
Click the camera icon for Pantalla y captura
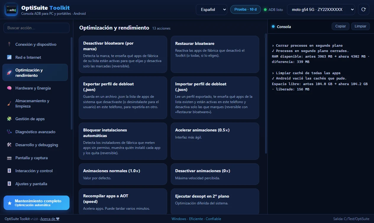(x=9, y=158)
